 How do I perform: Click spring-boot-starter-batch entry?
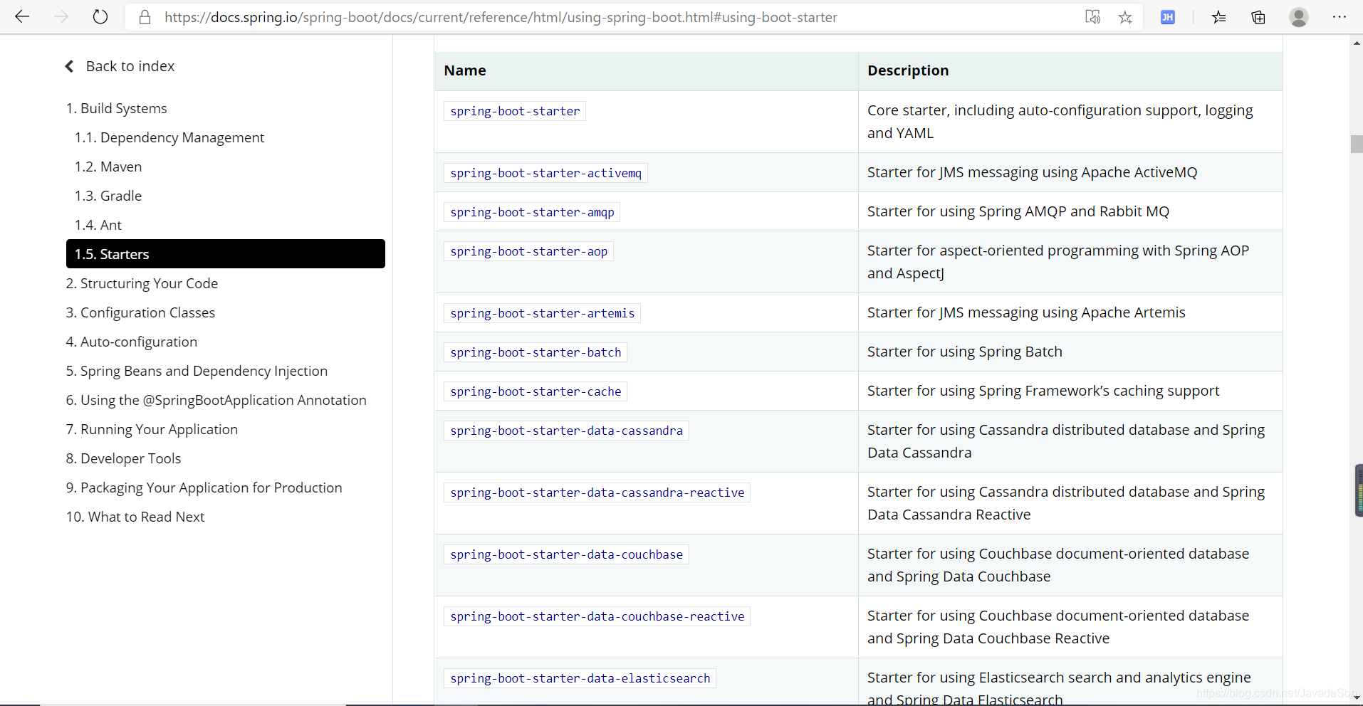[536, 352]
